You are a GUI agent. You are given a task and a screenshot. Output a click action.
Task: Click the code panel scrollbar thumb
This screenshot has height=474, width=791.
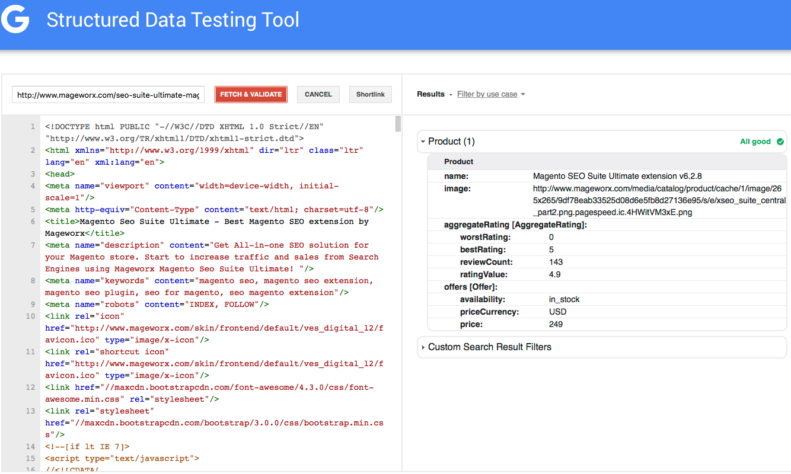point(398,124)
